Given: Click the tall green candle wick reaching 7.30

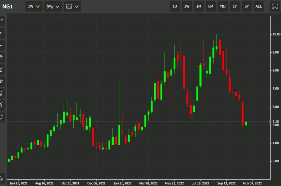Looking at the screenshot, I should coord(119,113).
